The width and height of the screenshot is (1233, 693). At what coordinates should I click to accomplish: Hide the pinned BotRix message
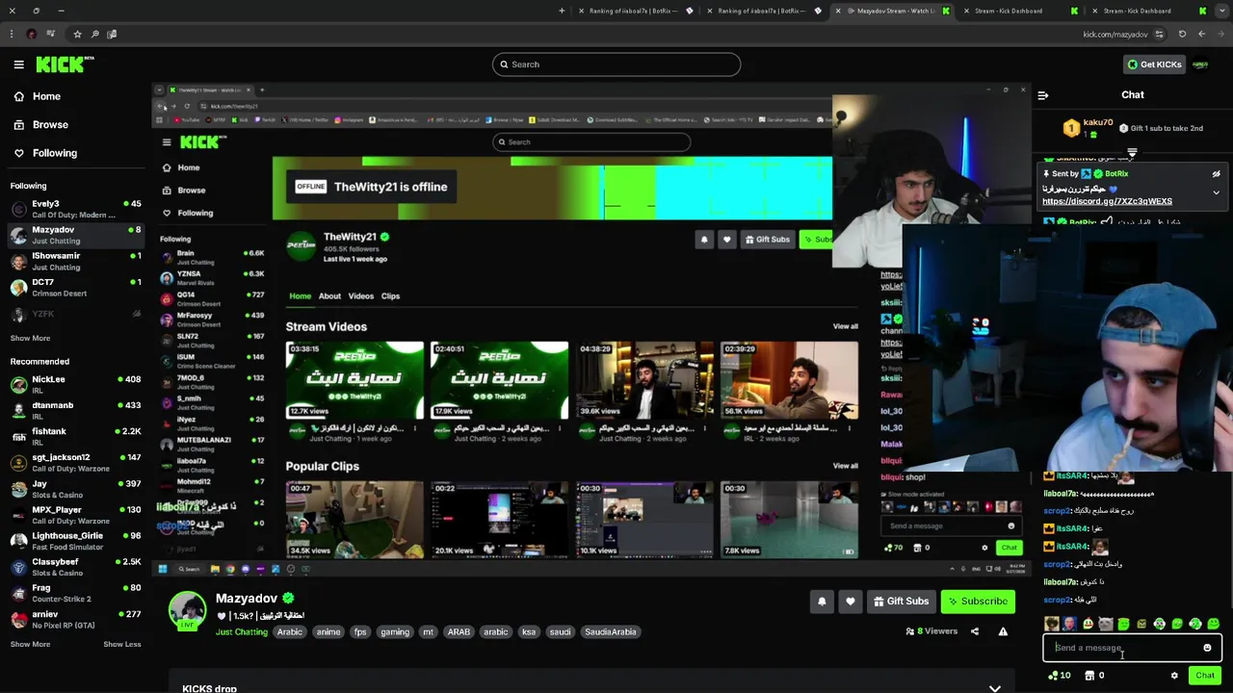pos(1216,174)
